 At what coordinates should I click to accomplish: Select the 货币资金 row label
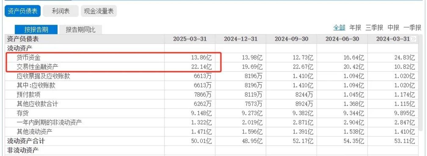pyautogui.click(x=28, y=57)
